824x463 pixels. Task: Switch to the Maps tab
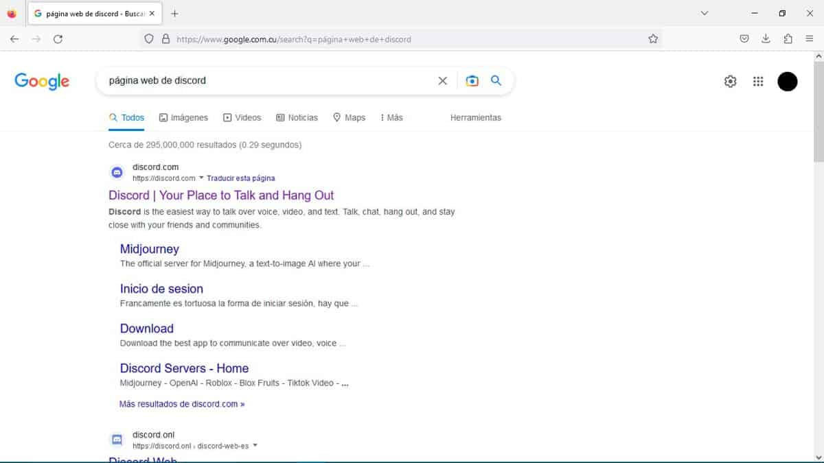click(349, 118)
